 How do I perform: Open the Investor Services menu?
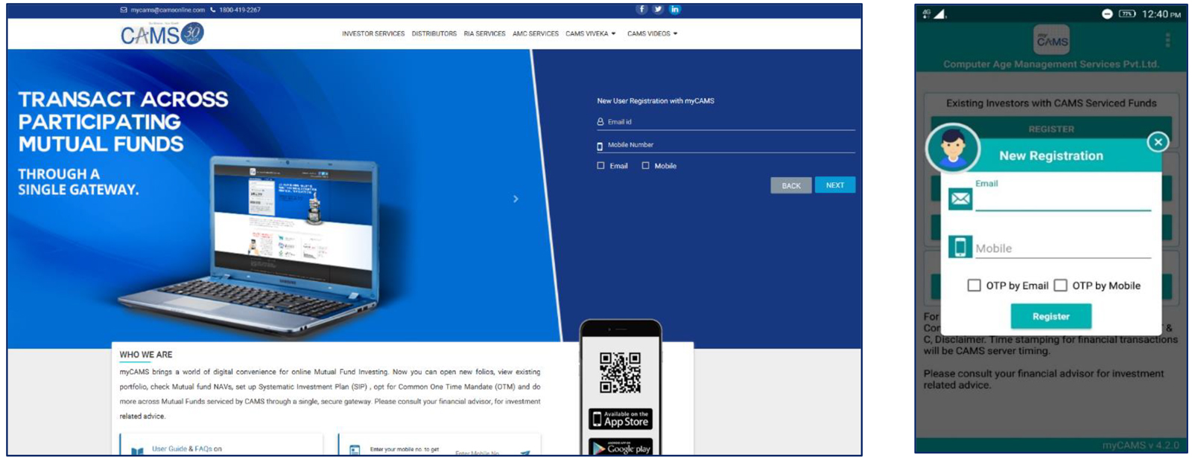click(373, 34)
